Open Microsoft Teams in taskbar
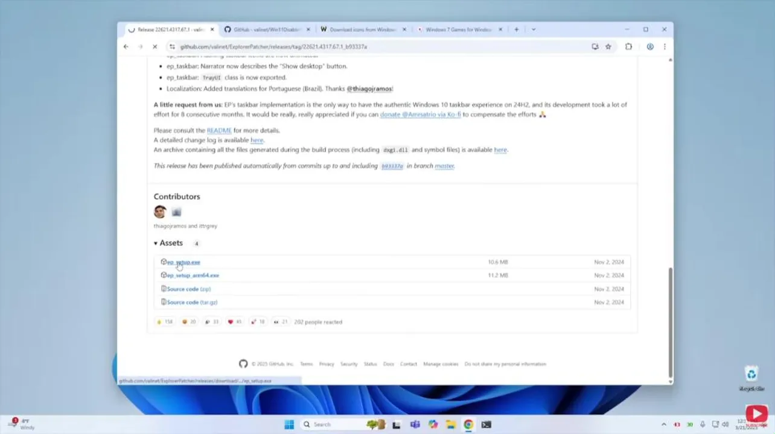This screenshot has width=775, height=434. [x=415, y=424]
